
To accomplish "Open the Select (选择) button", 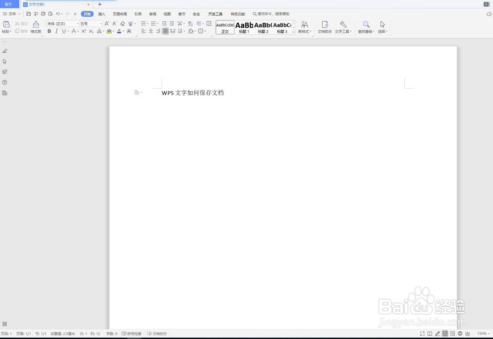I will [383, 27].
